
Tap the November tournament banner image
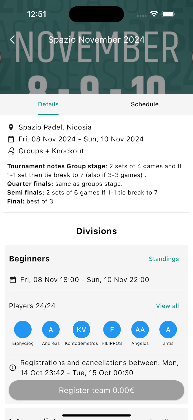(96, 70)
